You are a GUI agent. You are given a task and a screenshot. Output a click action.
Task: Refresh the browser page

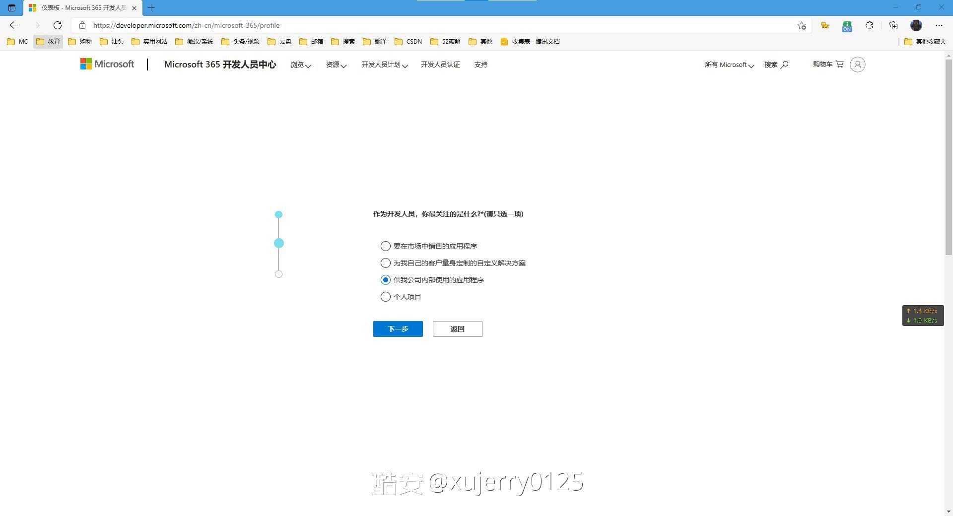point(58,25)
